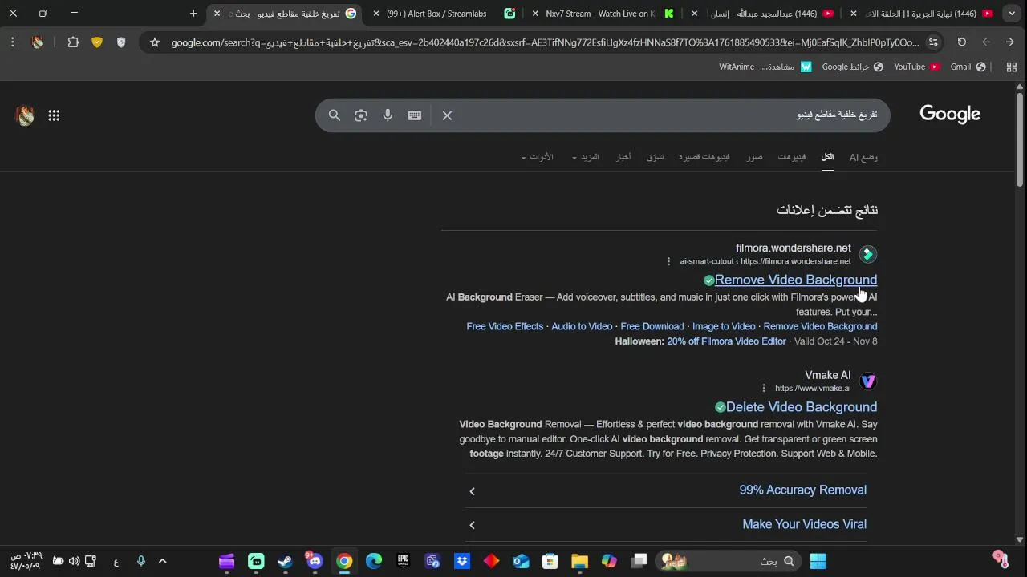
Task: Switch to Videos (فيديوهات) tab
Action: 791,157
